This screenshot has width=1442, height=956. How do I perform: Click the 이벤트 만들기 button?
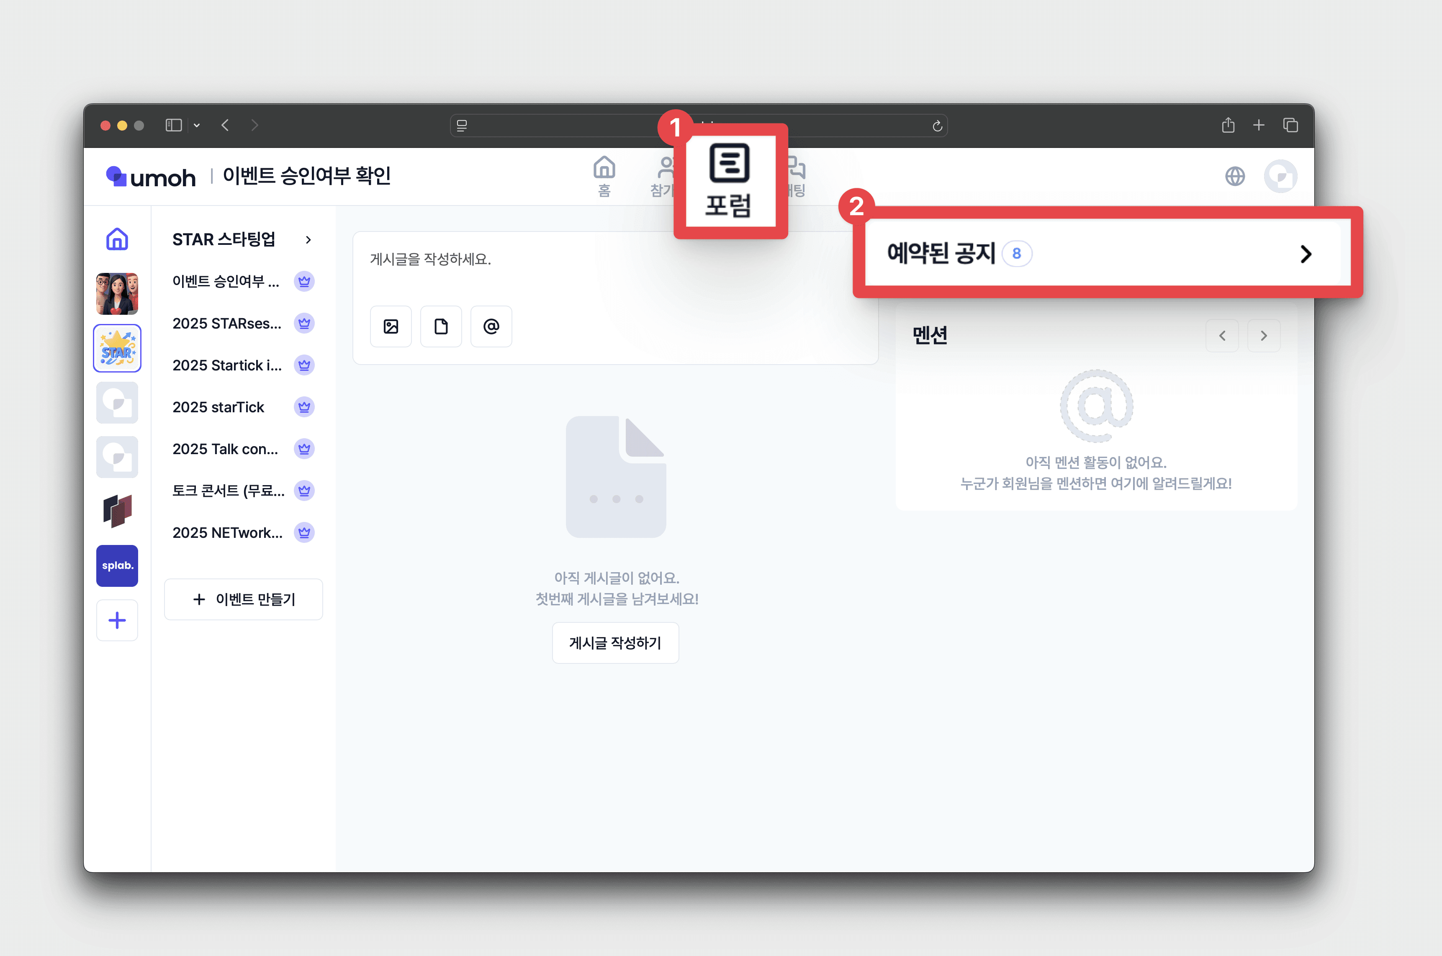pos(243,599)
